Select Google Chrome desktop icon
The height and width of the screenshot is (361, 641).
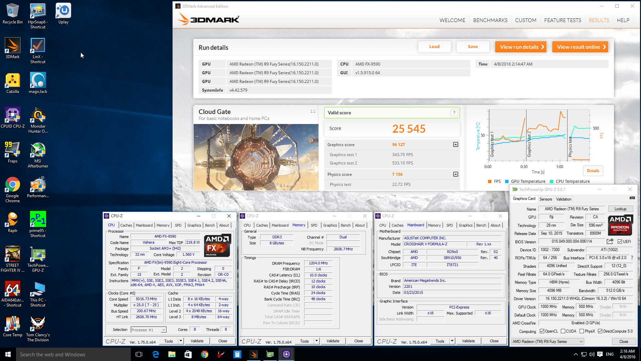tap(13, 190)
